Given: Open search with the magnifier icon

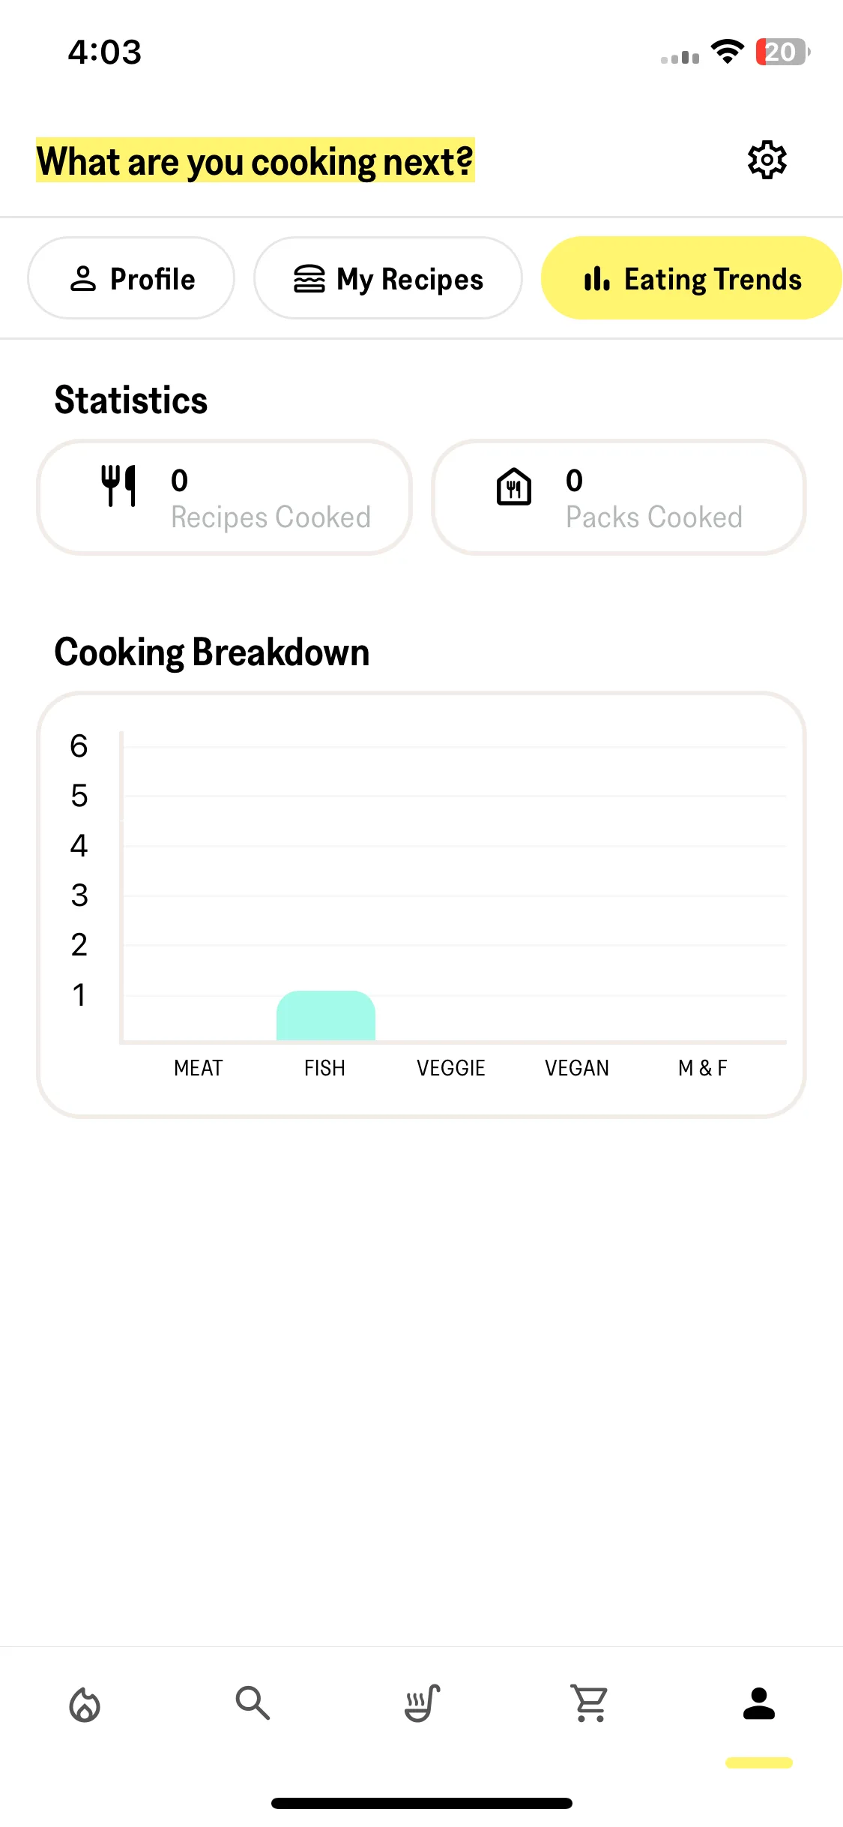Looking at the screenshot, I should pos(253,1702).
